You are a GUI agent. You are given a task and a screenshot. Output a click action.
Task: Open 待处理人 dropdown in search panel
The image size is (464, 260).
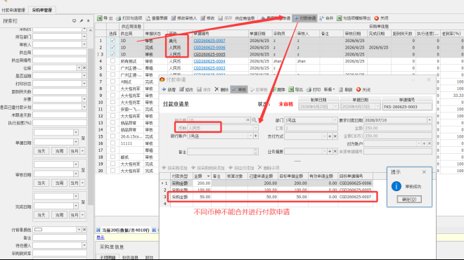84,245
